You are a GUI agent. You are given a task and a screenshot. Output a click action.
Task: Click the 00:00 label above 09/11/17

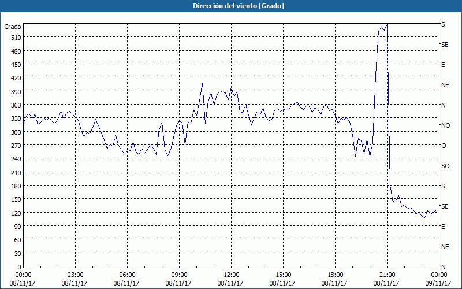tap(439, 275)
